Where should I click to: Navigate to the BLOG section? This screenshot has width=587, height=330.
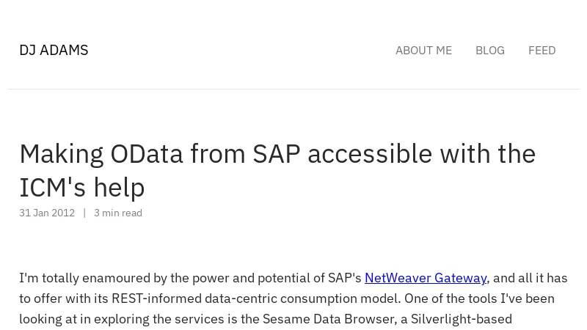point(489,51)
